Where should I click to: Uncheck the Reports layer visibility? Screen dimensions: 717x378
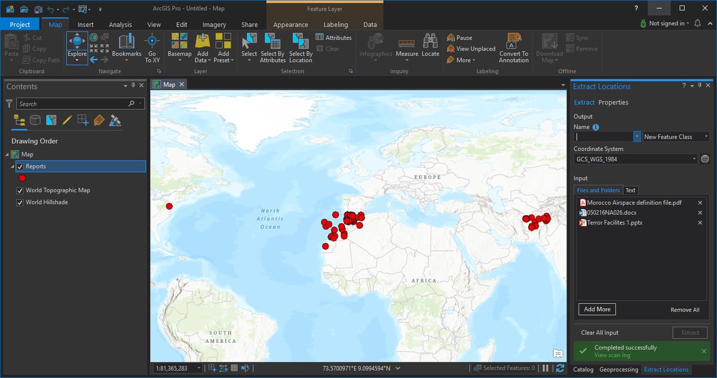coord(20,167)
